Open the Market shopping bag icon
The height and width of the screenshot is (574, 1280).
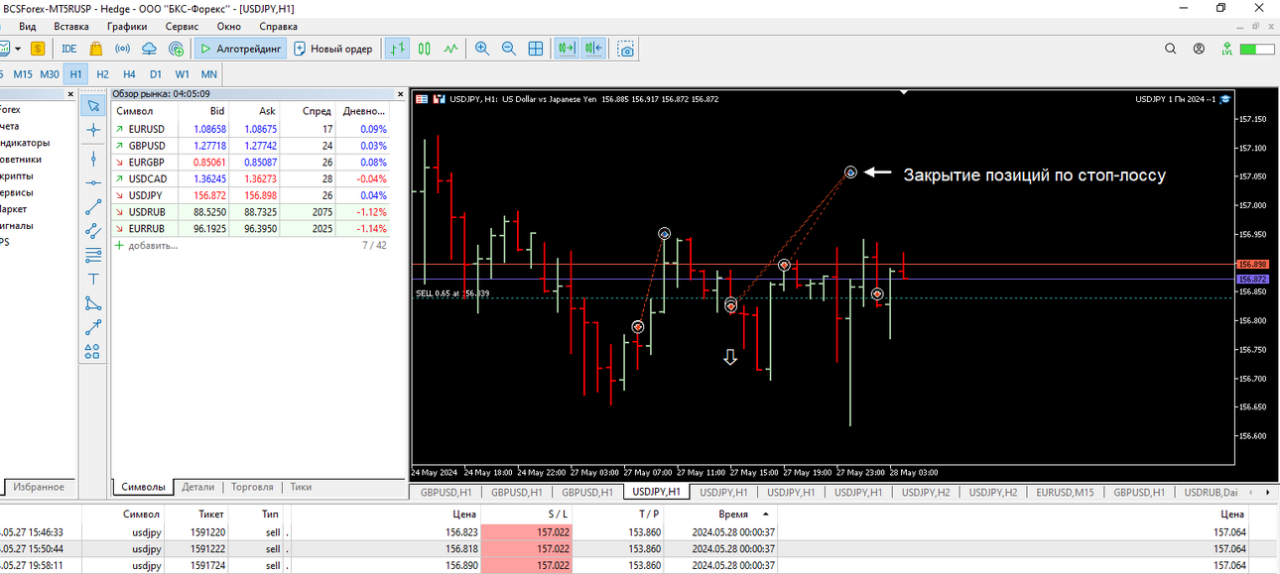(96, 48)
